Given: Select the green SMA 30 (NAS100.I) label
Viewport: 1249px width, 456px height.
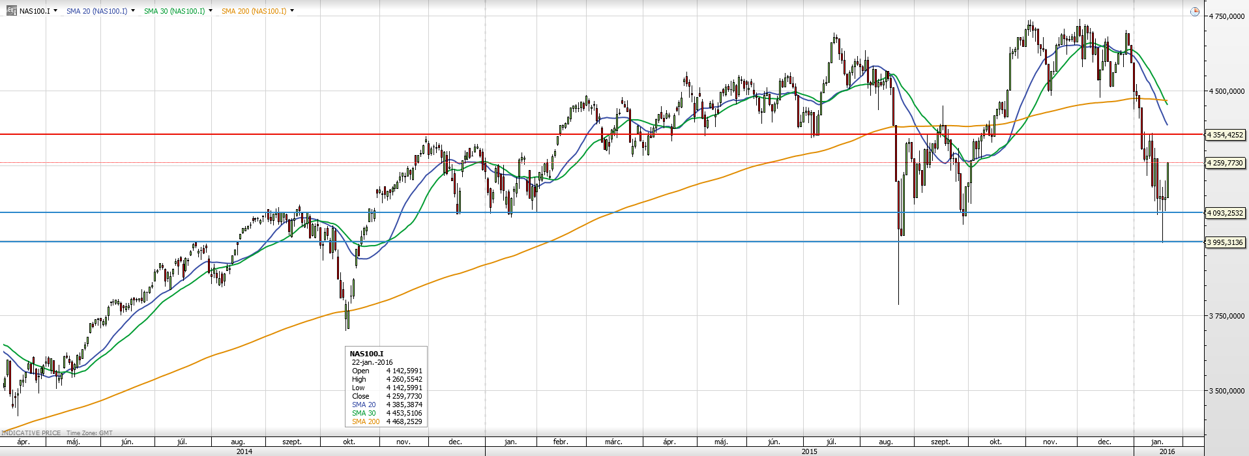Looking at the screenshot, I should [174, 11].
